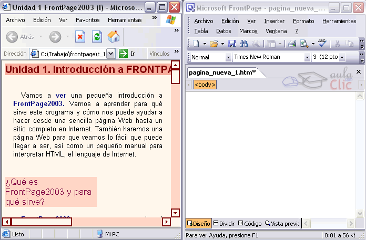This screenshot has width=366, height=240.
Task: Close the pagina_nueva_1.htm document tab
Action: (359, 72)
